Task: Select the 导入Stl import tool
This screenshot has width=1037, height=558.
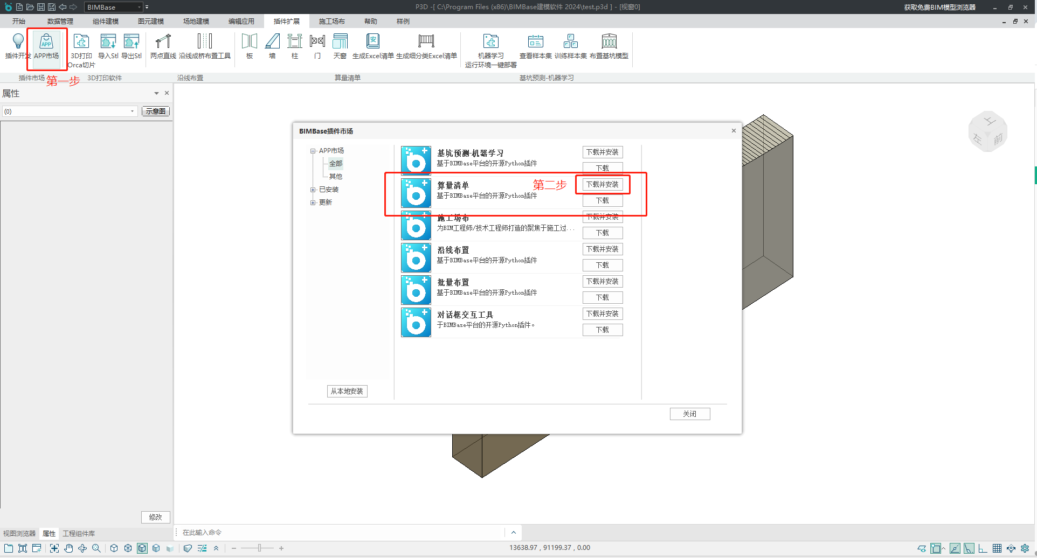Action: click(108, 46)
